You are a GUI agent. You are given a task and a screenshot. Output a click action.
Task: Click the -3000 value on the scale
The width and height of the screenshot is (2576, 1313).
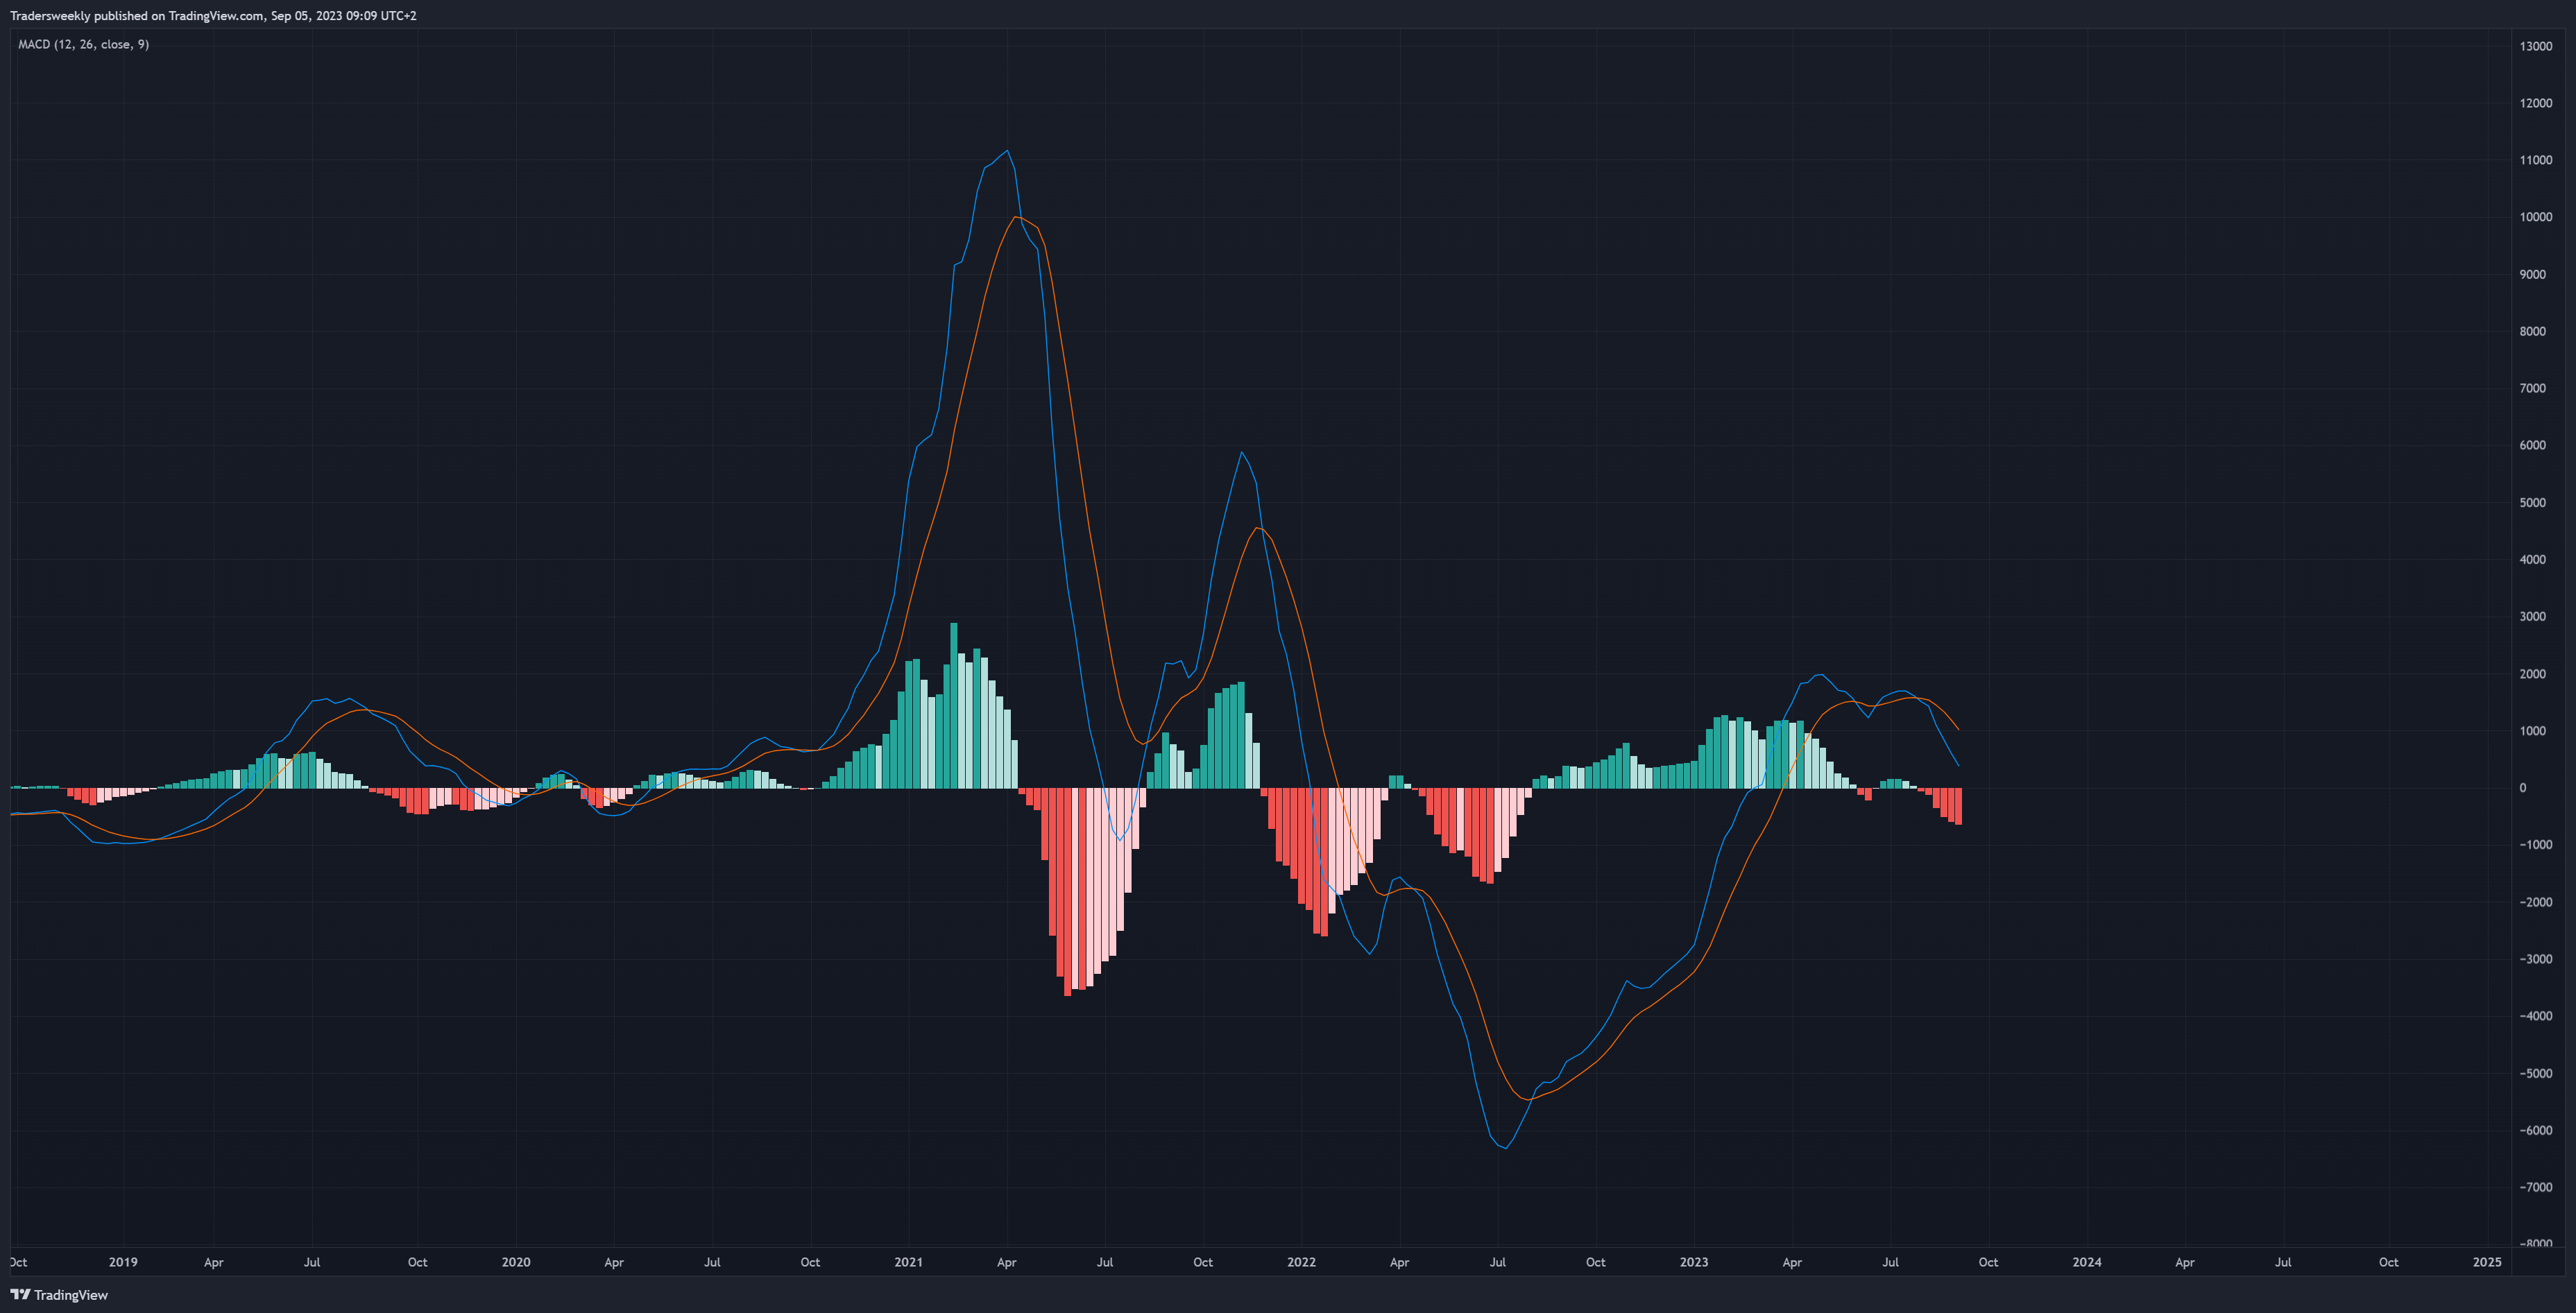pyautogui.click(x=2536, y=959)
